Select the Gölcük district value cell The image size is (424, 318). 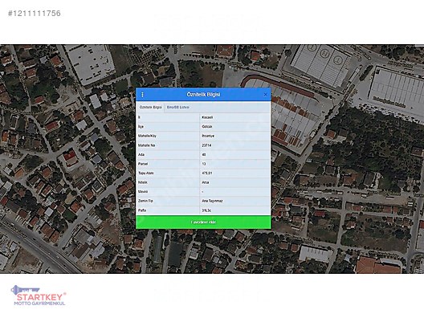[x=235, y=127]
